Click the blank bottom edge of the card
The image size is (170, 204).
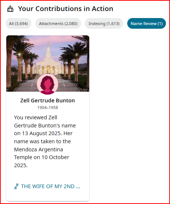(48, 197)
